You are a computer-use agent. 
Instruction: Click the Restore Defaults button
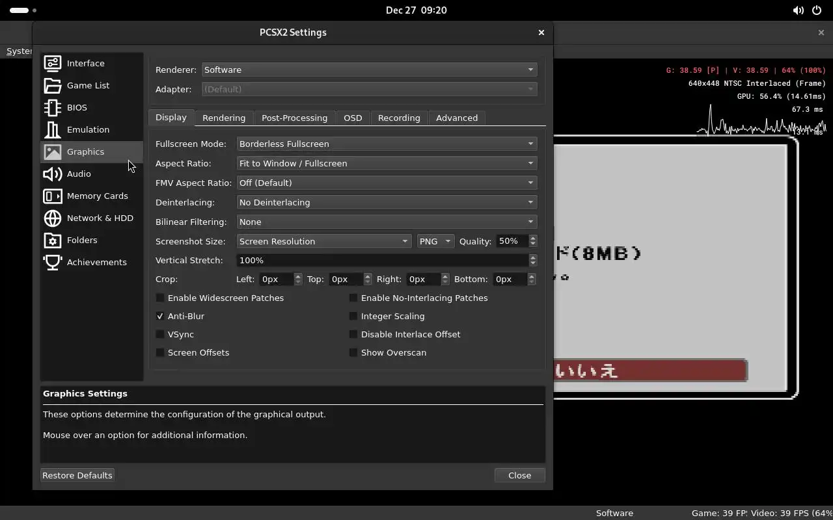[x=77, y=475]
